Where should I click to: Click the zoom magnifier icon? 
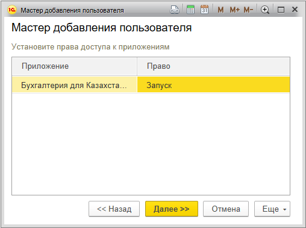pos(265,10)
